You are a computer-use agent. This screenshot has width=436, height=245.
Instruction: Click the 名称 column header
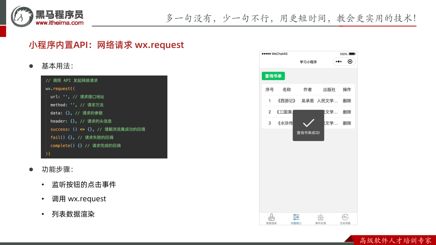287,89
